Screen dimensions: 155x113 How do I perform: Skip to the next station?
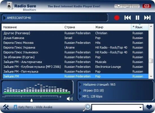[x=147, y=18]
